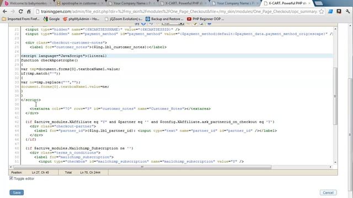Uncheck the Toggle editor checkbox
This screenshot has width=353, height=198.
click(11, 178)
